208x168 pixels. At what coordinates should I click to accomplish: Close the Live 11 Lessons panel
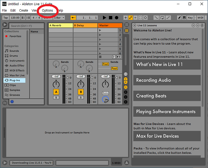tap(135, 25)
